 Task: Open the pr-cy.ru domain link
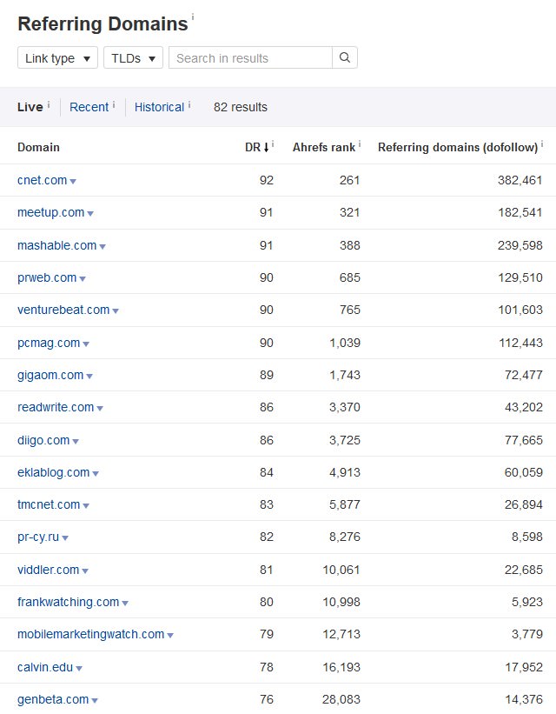click(x=38, y=537)
